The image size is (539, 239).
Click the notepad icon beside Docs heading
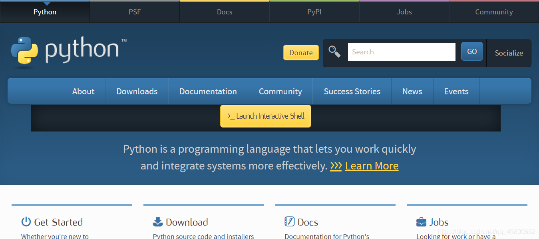[x=289, y=221]
